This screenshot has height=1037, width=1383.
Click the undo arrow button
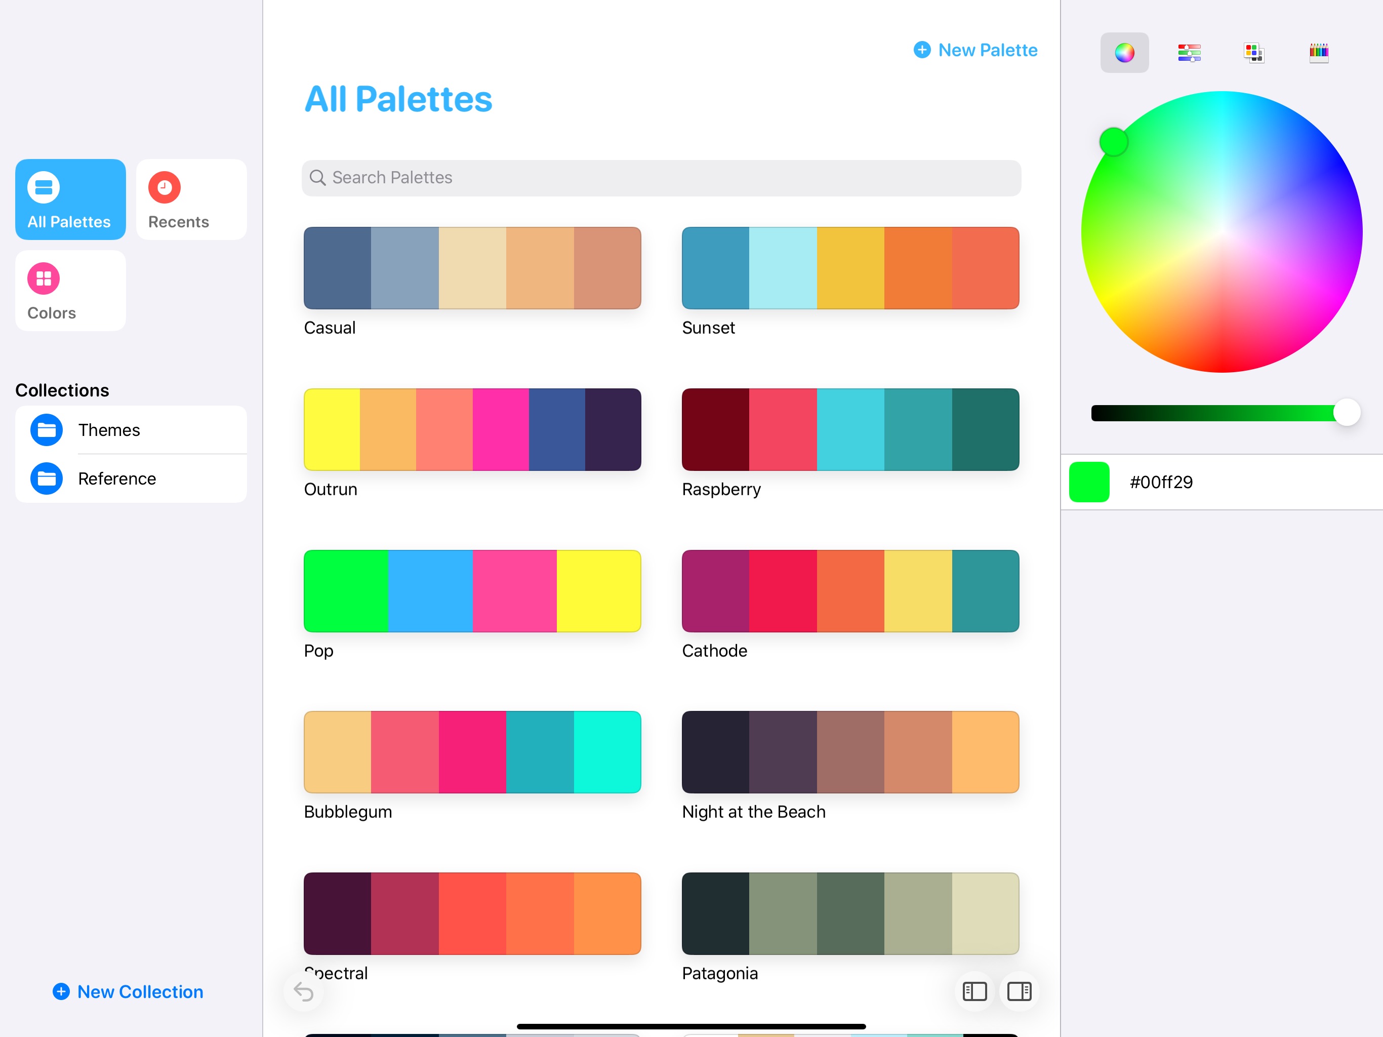click(304, 991)
